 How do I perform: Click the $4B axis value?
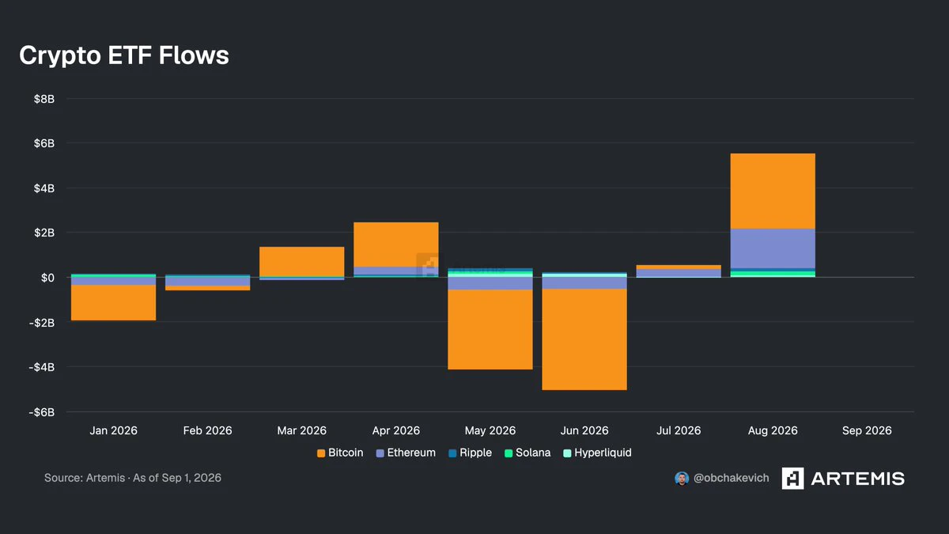(43, 188)
